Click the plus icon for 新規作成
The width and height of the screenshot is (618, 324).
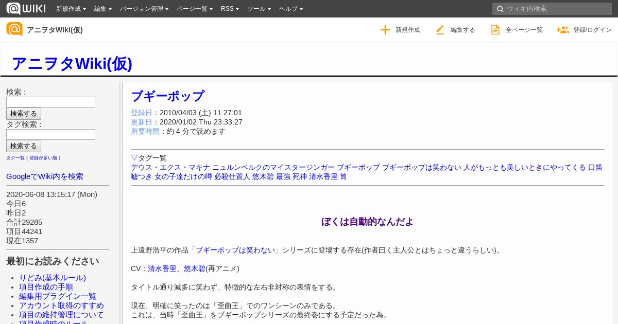(x=385, y=30)
